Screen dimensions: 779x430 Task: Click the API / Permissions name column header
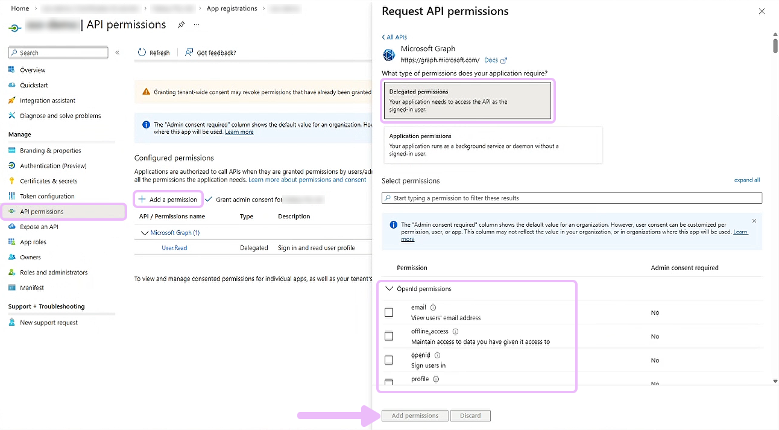172,217
